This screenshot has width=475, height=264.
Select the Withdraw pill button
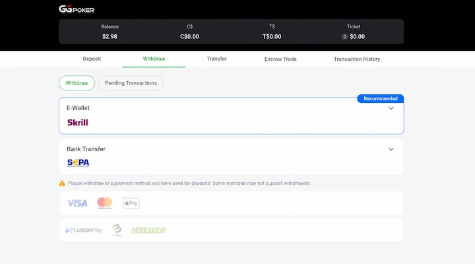[77, 83]
